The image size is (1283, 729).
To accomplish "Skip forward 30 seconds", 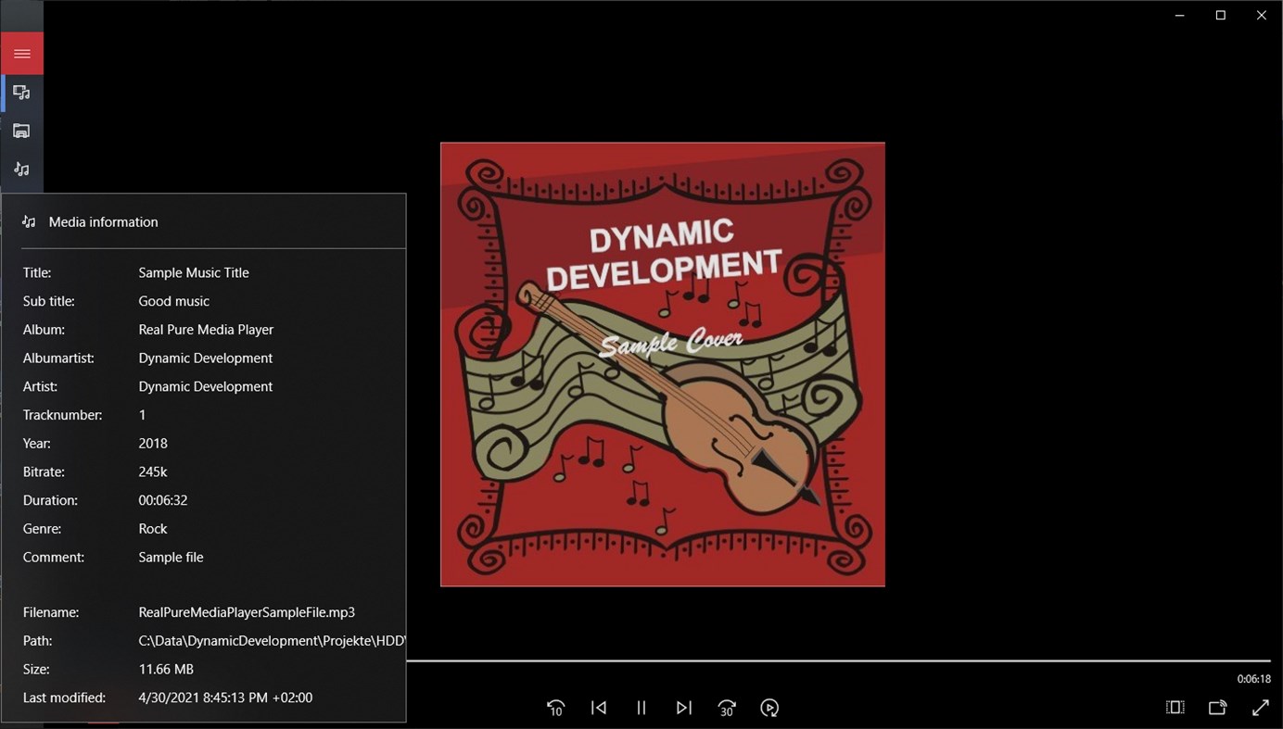I will (x=727, y=707).
